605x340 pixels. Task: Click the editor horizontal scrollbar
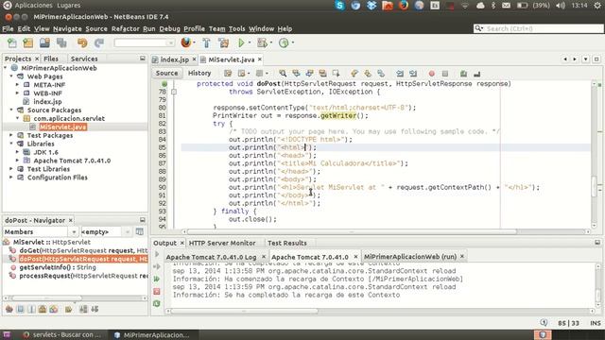point(352,231)
